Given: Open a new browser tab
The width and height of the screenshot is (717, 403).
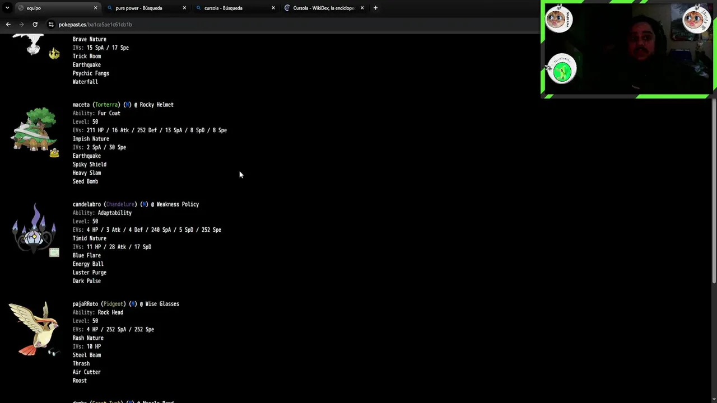Looking at the screenshot, I should [x=375, y=8].
